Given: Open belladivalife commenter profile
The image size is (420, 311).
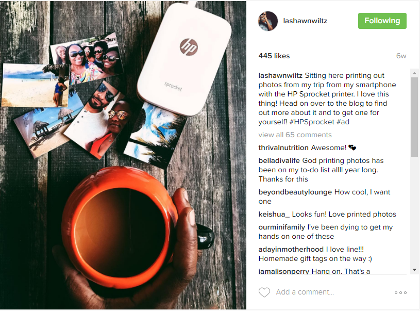Looking at the screenshot, I should 279,160.
